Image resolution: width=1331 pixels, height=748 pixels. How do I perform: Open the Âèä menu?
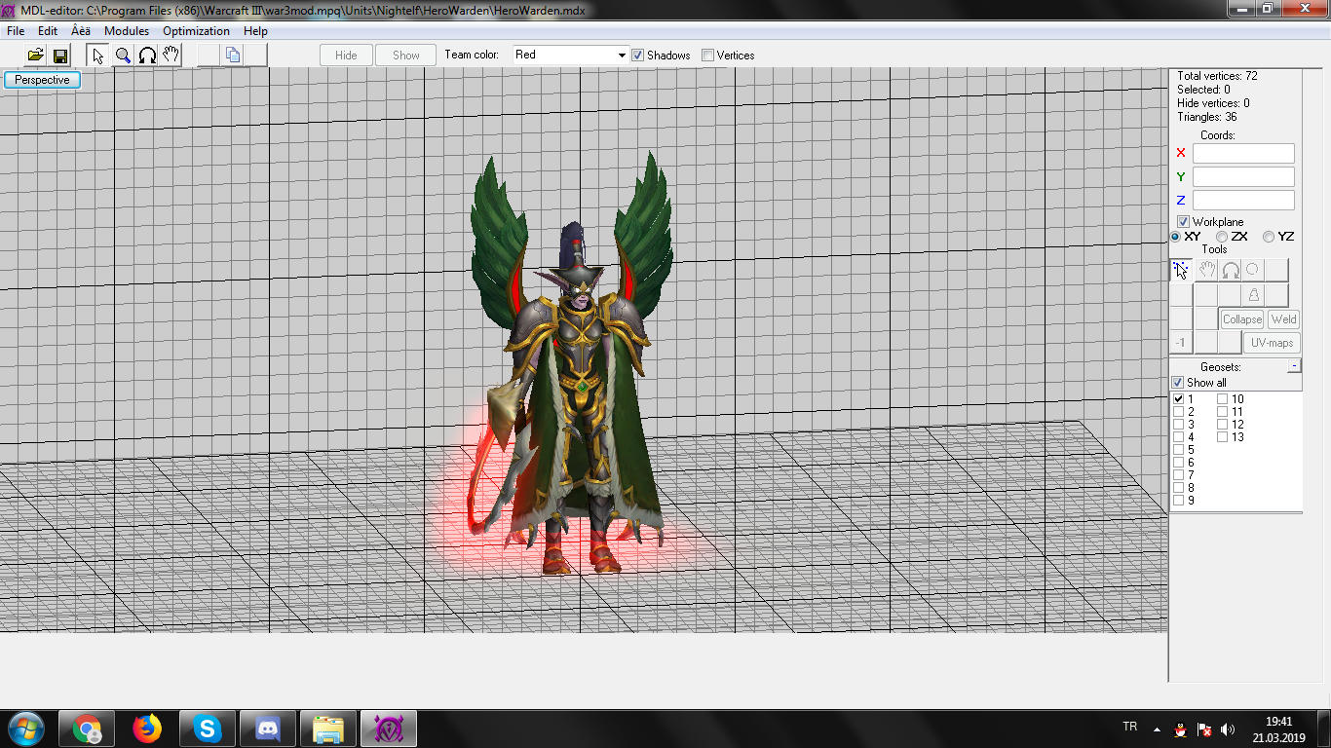[80, 31]
